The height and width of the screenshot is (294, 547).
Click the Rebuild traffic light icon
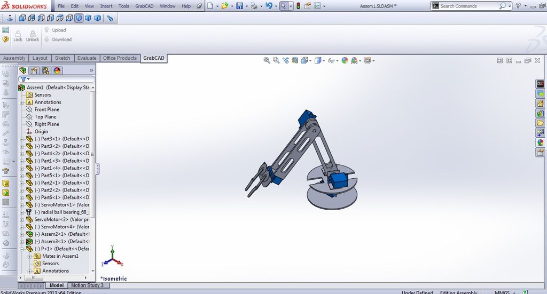[x=298, y=6]
